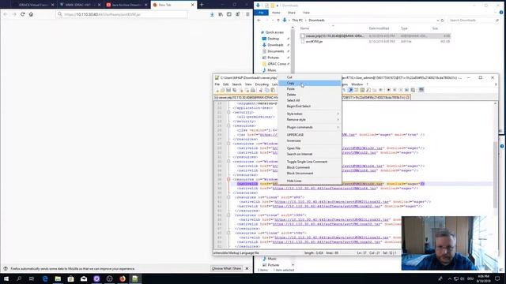Click the Print icon in Notepad++ toolbar

pos(253,90)
